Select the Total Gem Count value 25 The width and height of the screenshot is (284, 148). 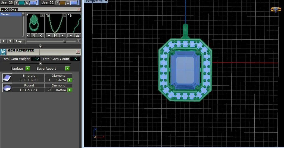pos(75,59)
